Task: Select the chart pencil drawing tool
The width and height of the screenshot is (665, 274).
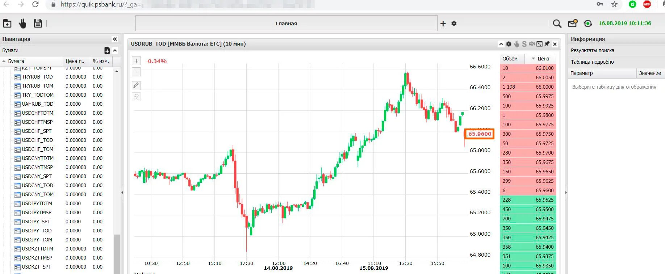Action: click(136, 85)
